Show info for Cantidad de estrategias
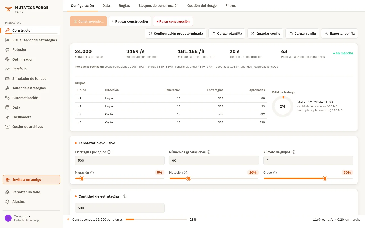Image resolution: width=365 pixels, height=228 pixels. [125, 196]
